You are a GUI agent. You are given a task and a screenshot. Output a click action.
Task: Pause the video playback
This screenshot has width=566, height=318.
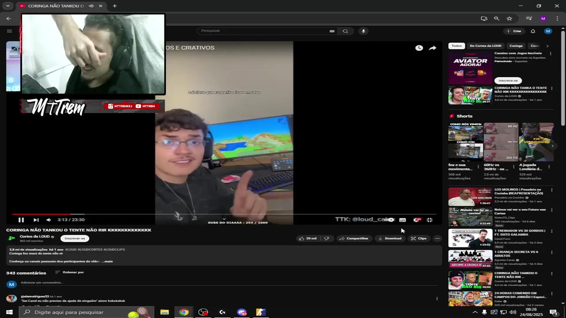tap(21, 220)
